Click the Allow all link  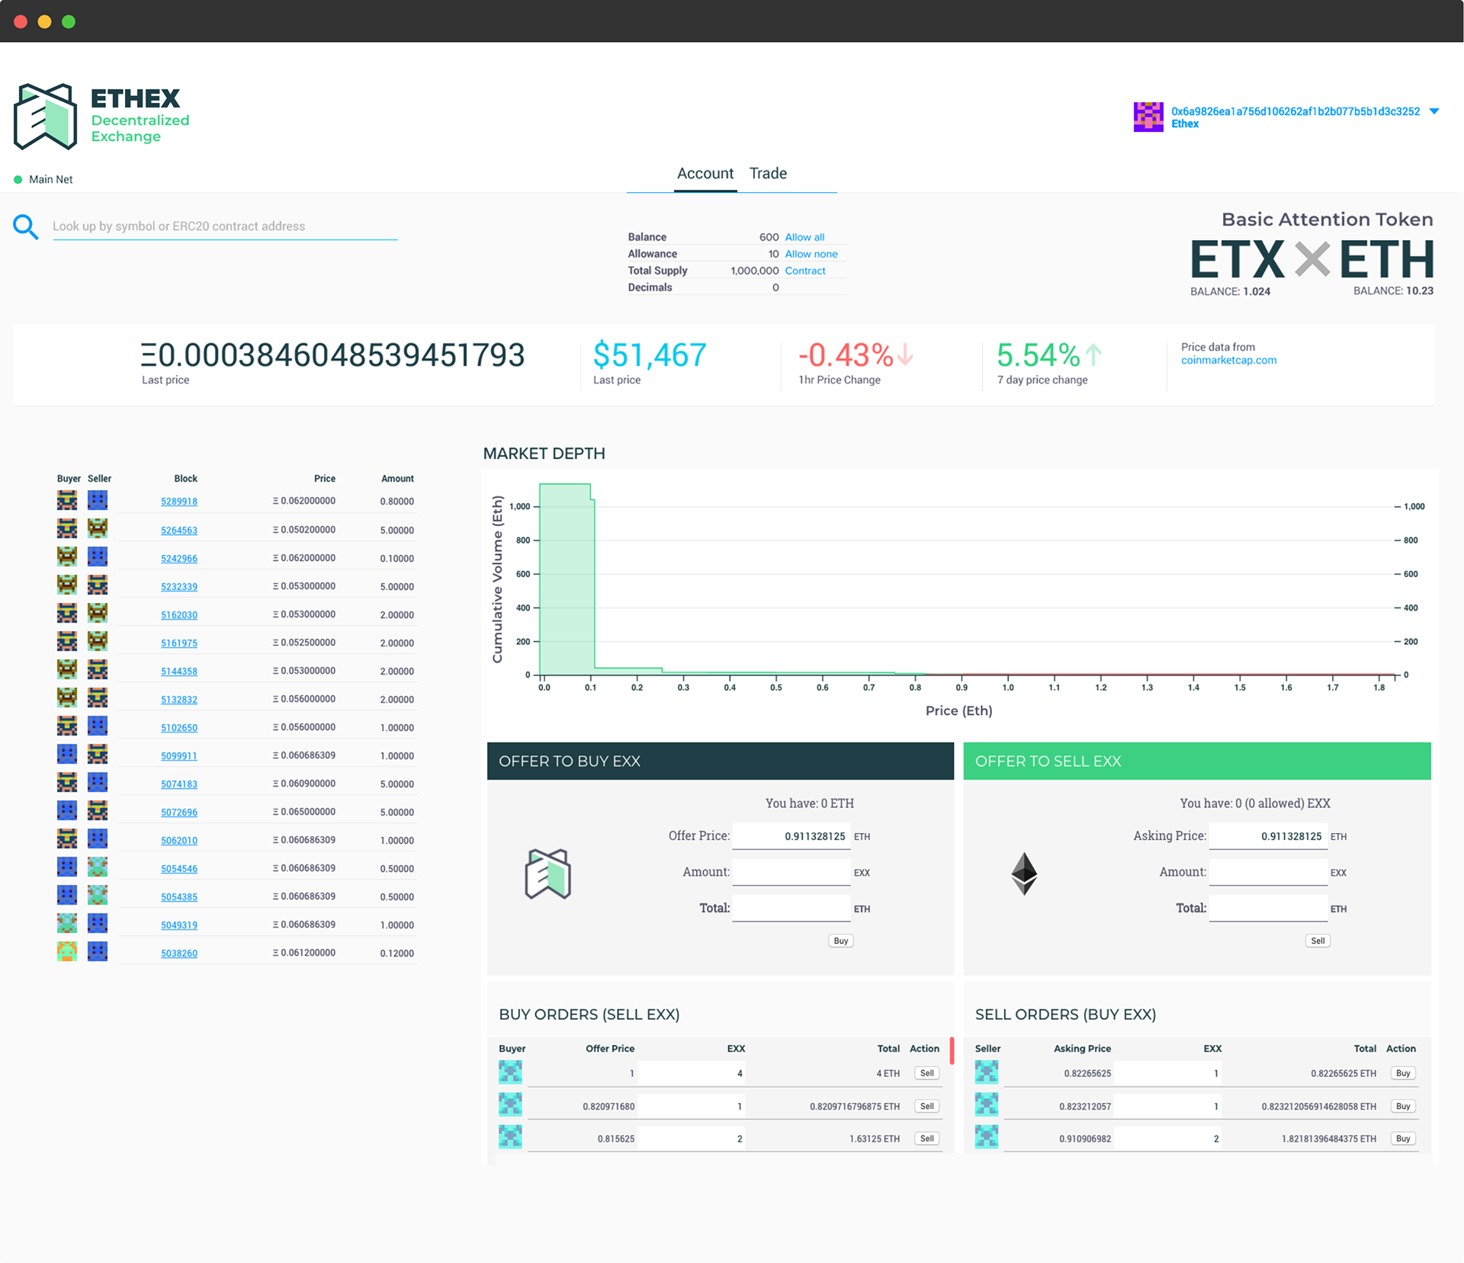pyautogui.click(x=804, y=237)
